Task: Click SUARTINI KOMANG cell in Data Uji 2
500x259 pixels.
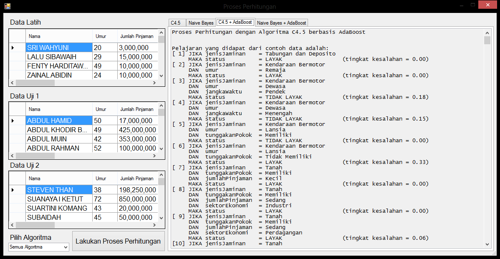Action: pyautogui.click(x=58, y=208)
